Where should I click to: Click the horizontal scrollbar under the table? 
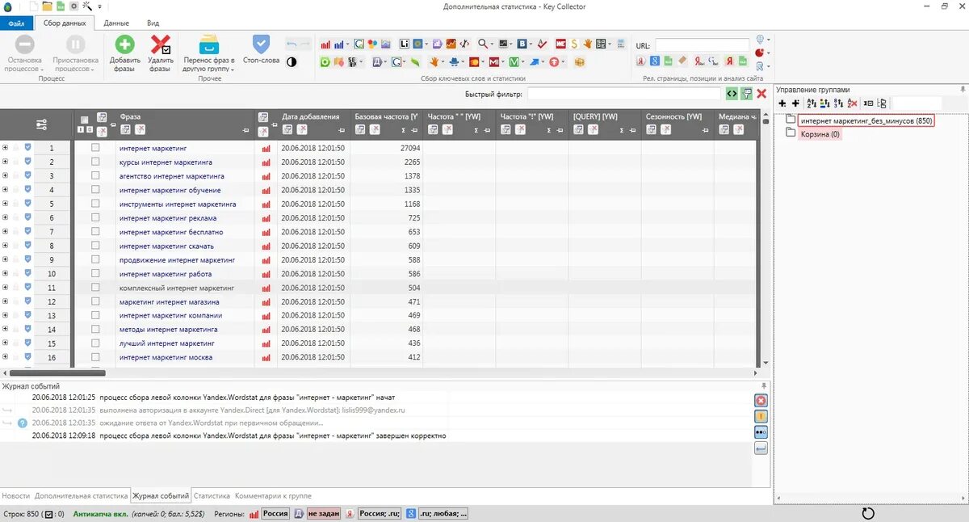click(57, 373)
